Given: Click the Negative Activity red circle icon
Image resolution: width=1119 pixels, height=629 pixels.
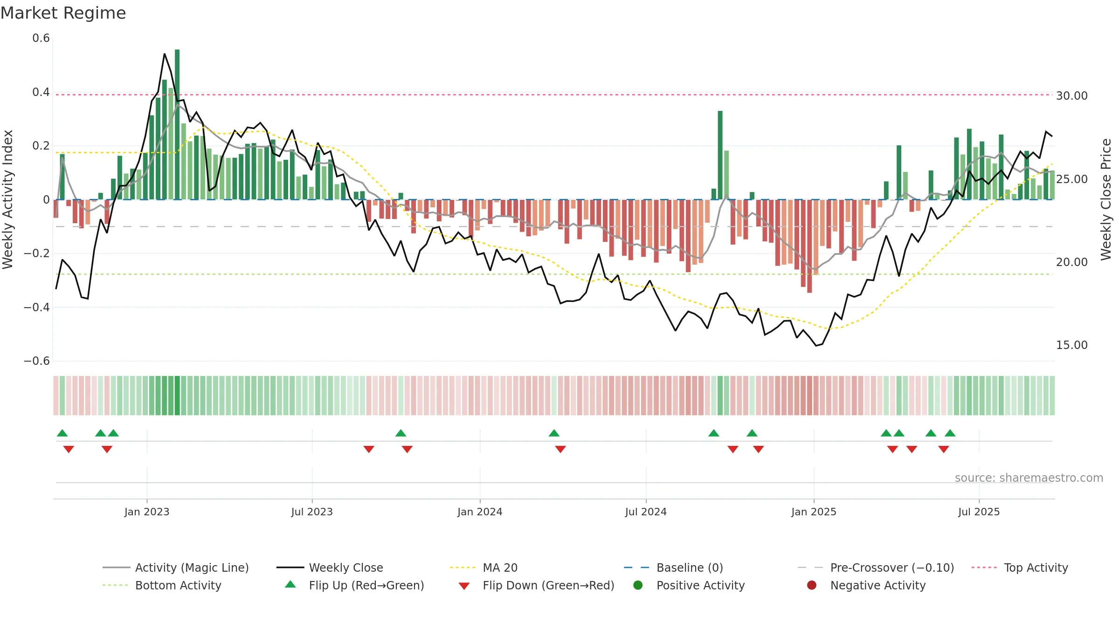Looking at the screenshot, I should tap(812, 585).
